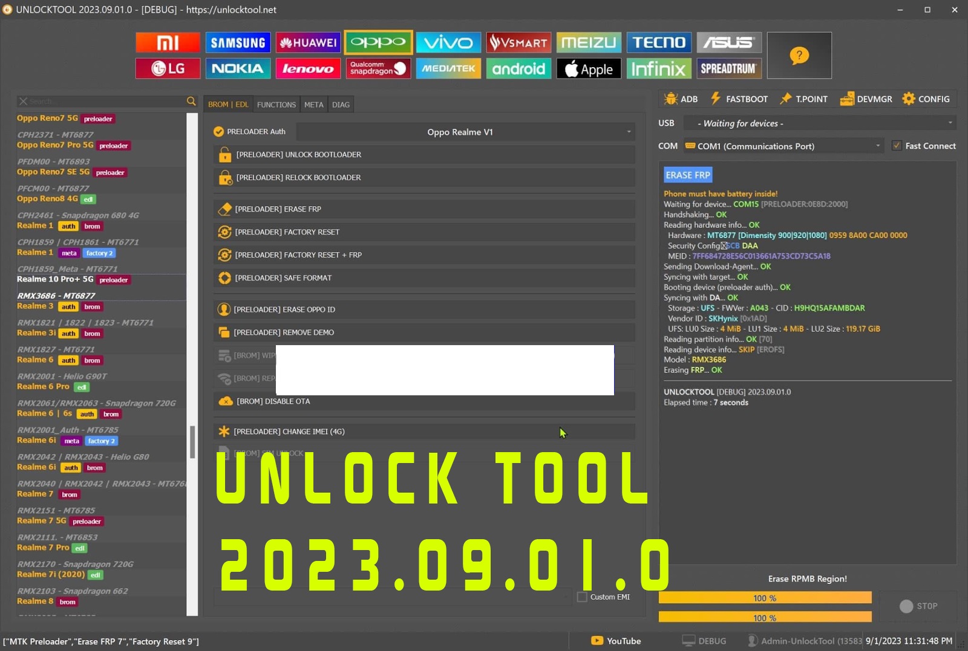This screenshot has height=651, width=968.
Task: Select the Lenovo brand icon
Action: (308, 68)
